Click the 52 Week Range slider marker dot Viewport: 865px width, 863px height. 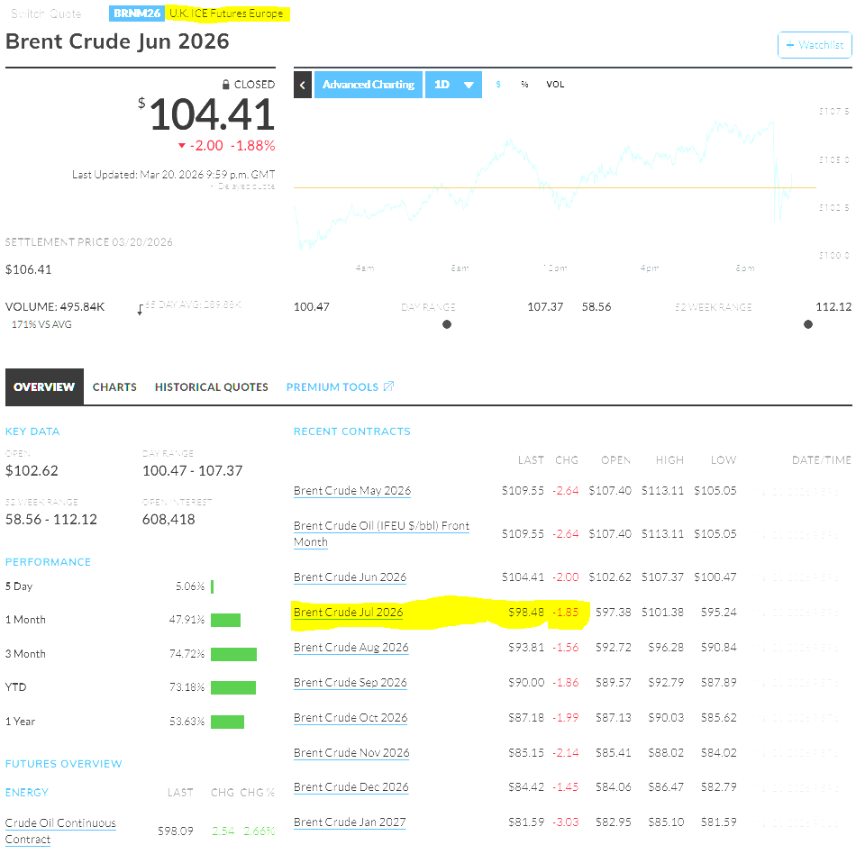point(807,324)
